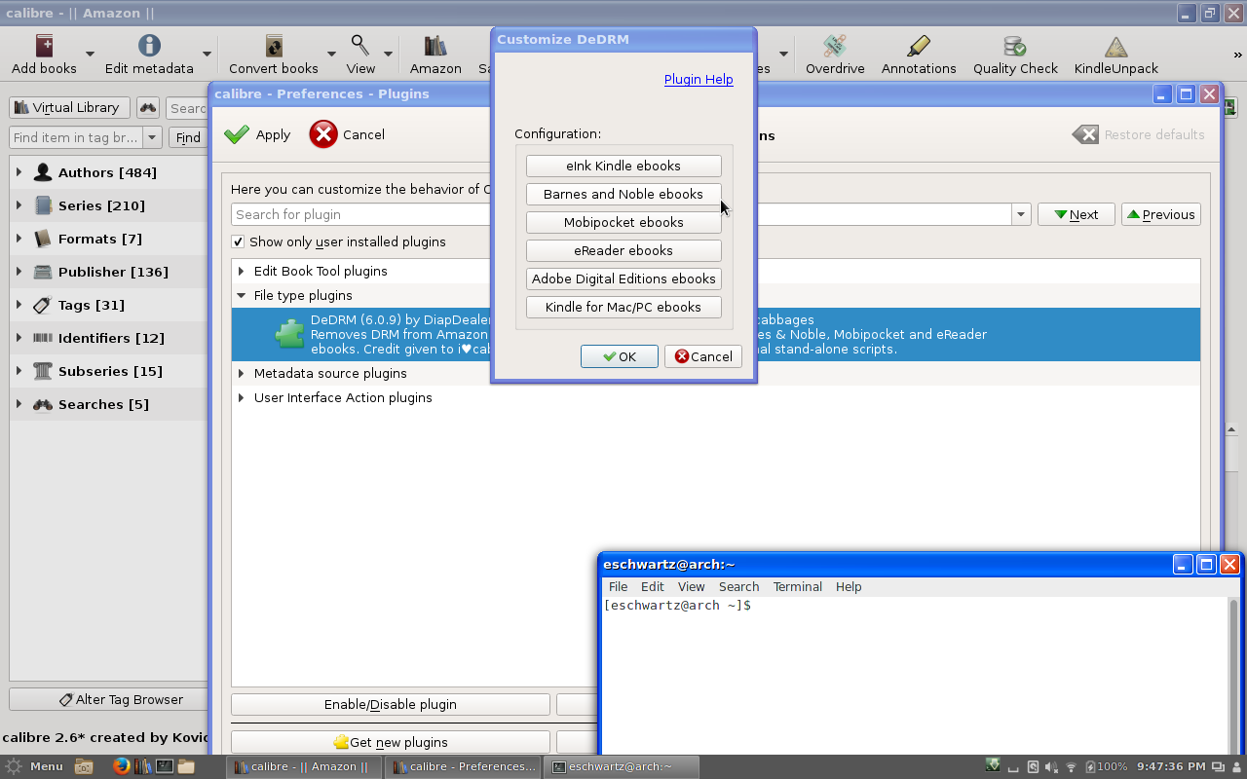Screen dimensions: 1247x779
Task: Open the Find item in tag browser dropdown
Action: tap(152, 137)
